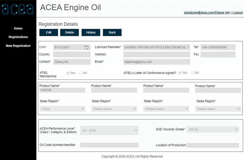Screen dimensions: 244x160
Task: Open Registrations in sidebar
Action: 18,37
